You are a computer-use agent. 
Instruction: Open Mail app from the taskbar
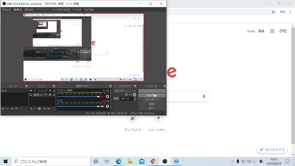[142, 161]
